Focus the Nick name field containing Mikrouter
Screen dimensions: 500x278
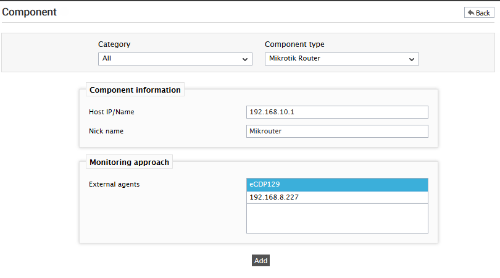[337, 131]
